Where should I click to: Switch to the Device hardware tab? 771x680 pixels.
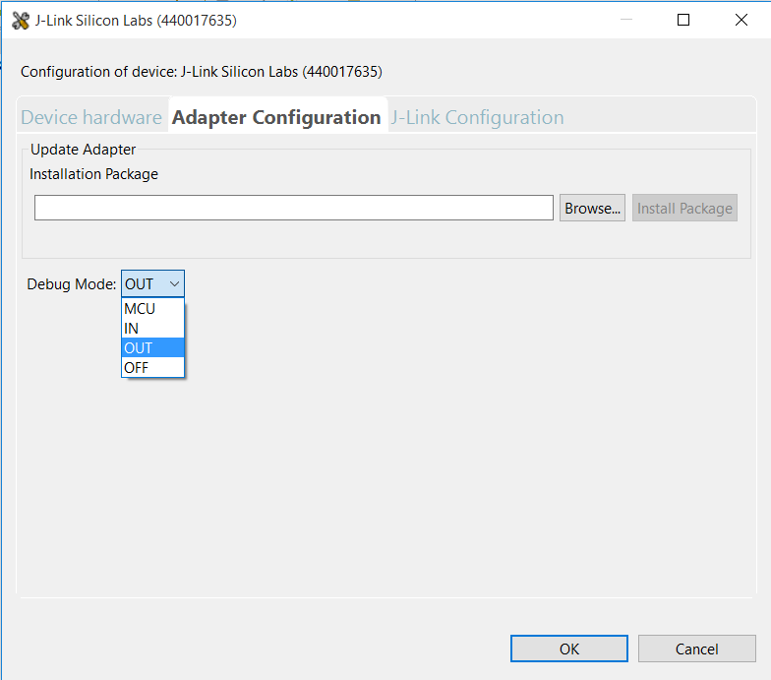point(91,118)
